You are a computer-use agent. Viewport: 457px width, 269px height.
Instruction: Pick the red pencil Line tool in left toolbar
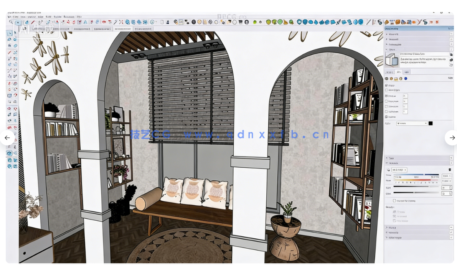10,52
